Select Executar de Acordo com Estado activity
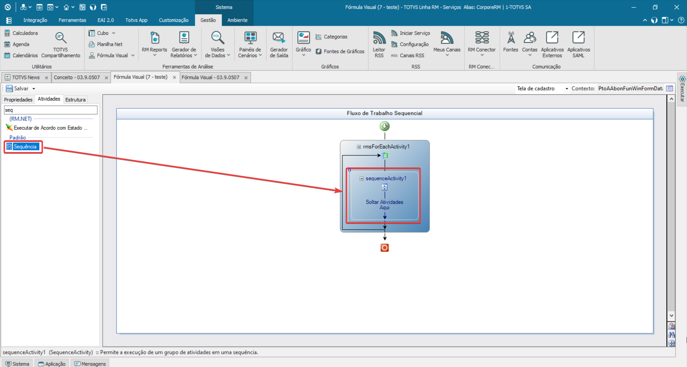687x367 pixels. click(47, 128)
